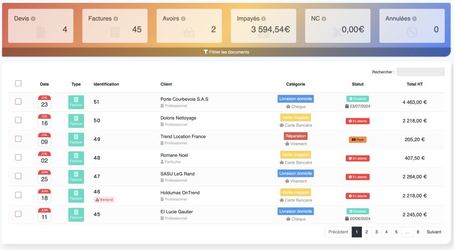
Task: Click the info icon beside Factures
Action: click(116, 19)
